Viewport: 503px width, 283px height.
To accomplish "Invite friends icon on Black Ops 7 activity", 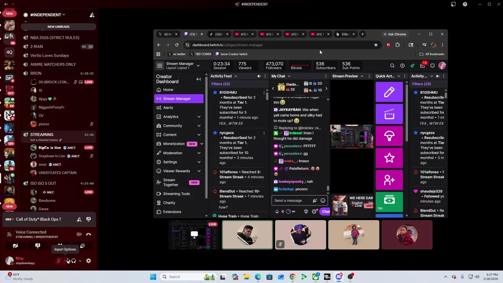I will pyautogui.click(x=79, y=219).
